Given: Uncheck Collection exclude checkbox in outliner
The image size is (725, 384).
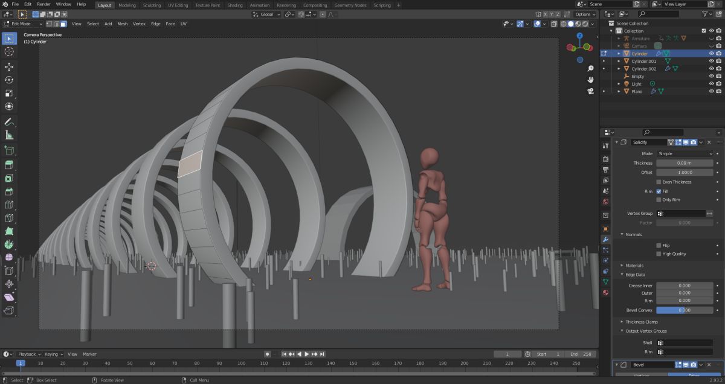Looking at the screenshot, I should click(704, 31).
